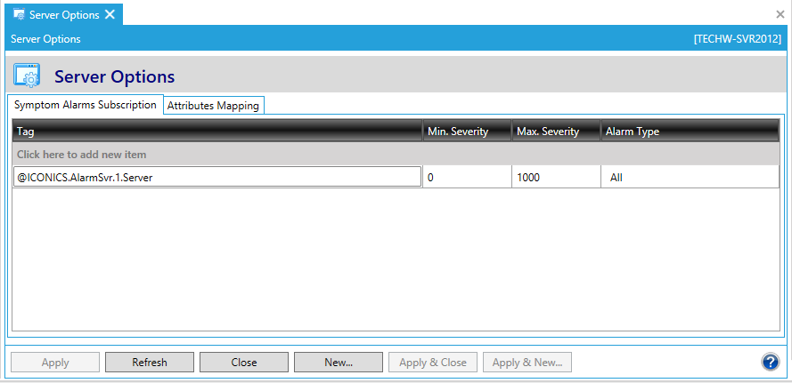Click the Apply & New... button

pos(527,363)
